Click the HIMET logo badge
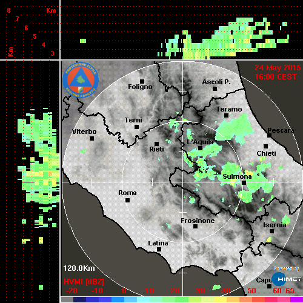This screenshot has height=303, width=303. pos(287,279)
